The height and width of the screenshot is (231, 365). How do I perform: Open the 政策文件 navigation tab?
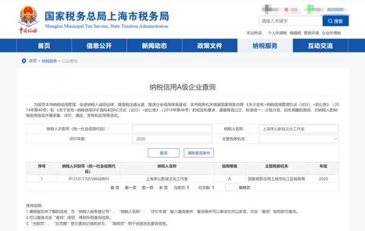(210, 46)
